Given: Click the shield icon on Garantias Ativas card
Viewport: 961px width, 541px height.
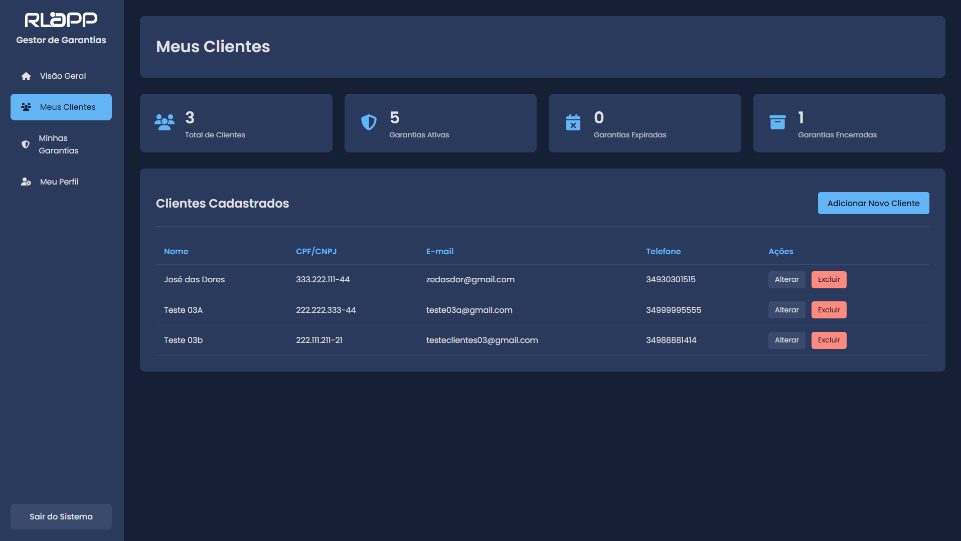Looking at the screenshot, I should click(369, 122).
